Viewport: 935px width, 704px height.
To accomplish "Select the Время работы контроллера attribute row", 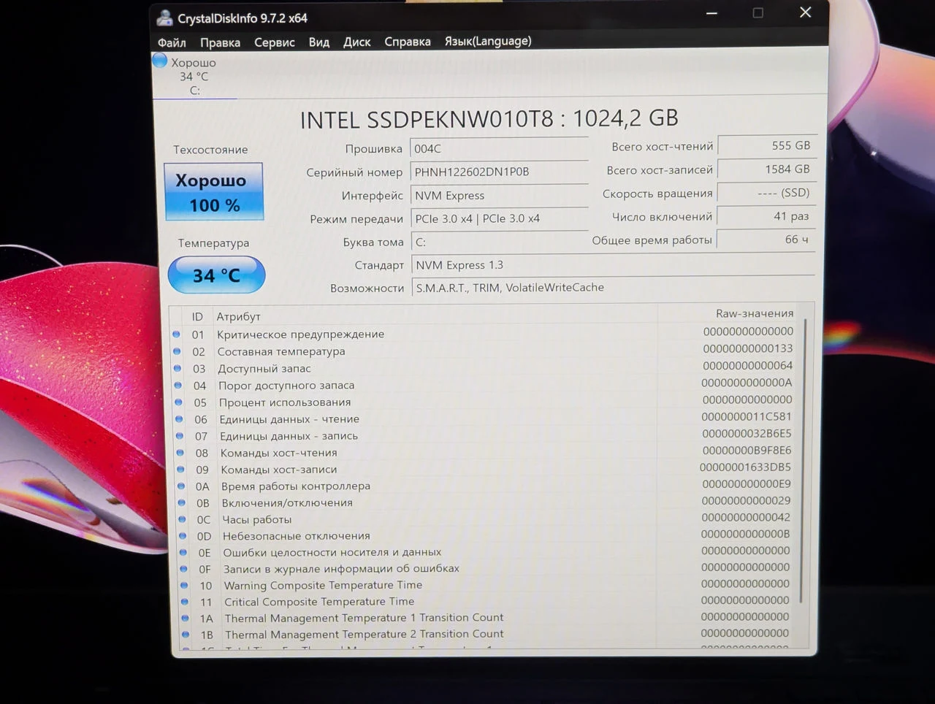I will point(486,486).
